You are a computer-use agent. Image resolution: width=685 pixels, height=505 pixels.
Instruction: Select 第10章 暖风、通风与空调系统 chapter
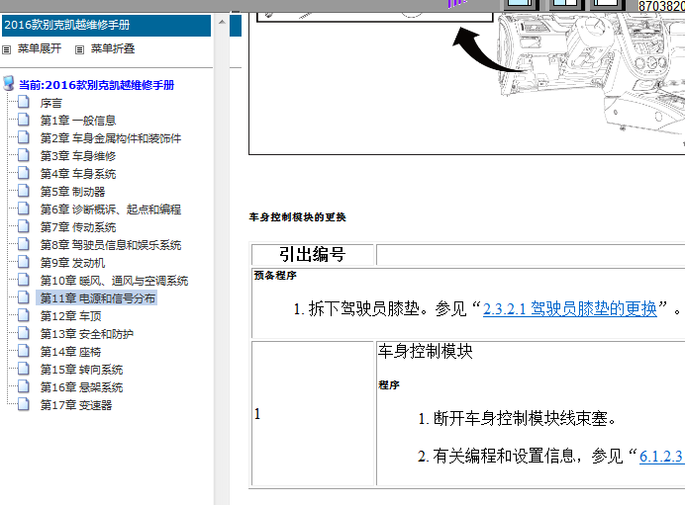tap(115, 281)
